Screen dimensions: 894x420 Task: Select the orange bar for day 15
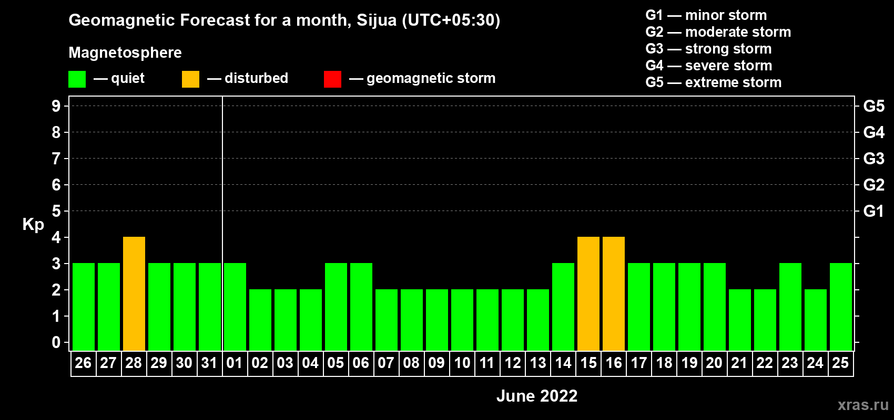[x=588, y=293]
